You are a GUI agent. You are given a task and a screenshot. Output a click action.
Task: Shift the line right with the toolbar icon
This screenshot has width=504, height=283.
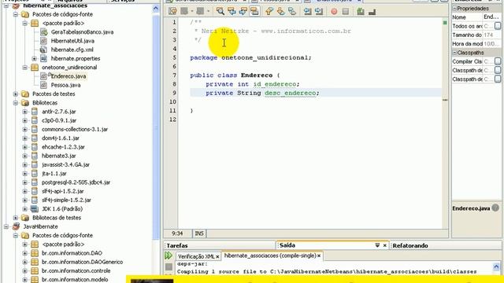(319, 12)
